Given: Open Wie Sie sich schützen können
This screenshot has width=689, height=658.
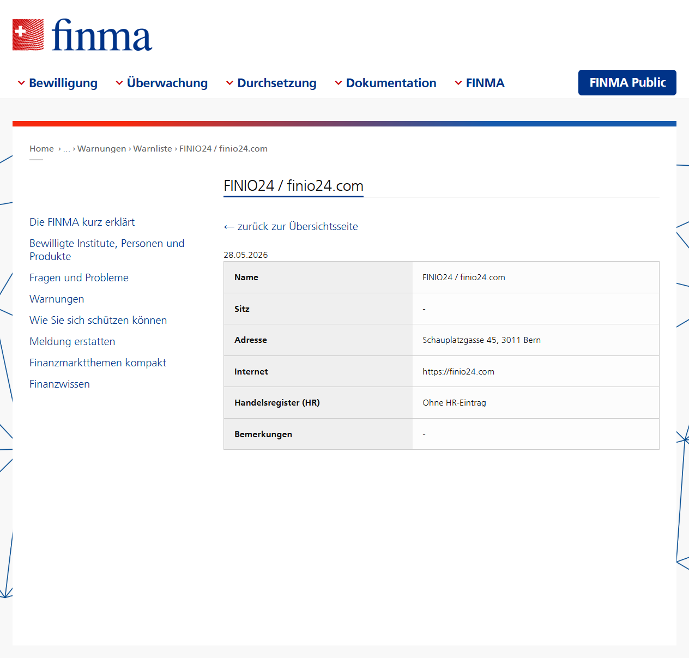Looking at the screenshot, I should pyautogui.click(x=98, y=320).
